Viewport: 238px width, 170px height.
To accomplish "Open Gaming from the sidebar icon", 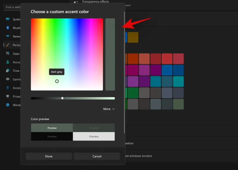I will 8,79.
